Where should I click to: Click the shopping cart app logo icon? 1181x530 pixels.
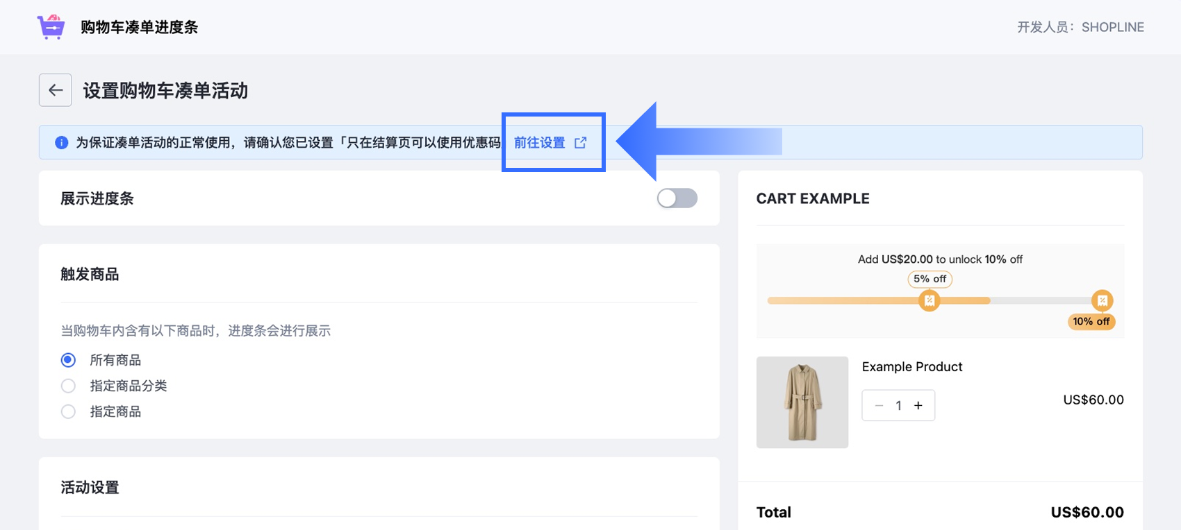(x=51, y=27)
